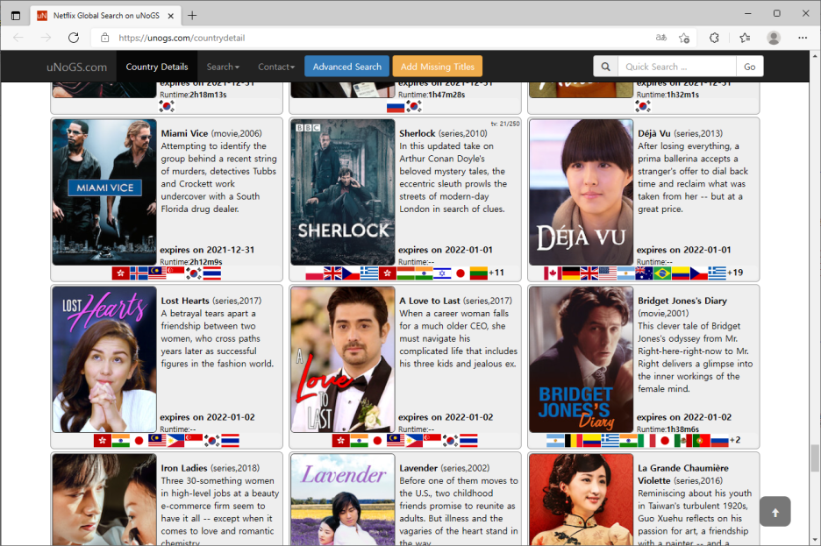The image size is (821, 546).
Task: Click the Lost Hearts poster thumbnail
Action: pos(104,359)
